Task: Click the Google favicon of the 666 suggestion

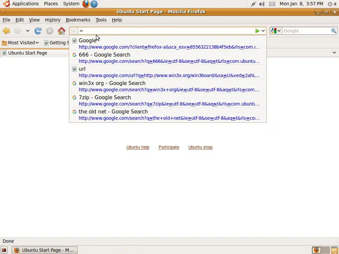Action: click(x=74, y=55)
